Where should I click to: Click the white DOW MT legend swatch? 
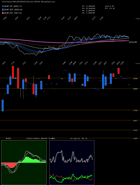pos(3,10)
